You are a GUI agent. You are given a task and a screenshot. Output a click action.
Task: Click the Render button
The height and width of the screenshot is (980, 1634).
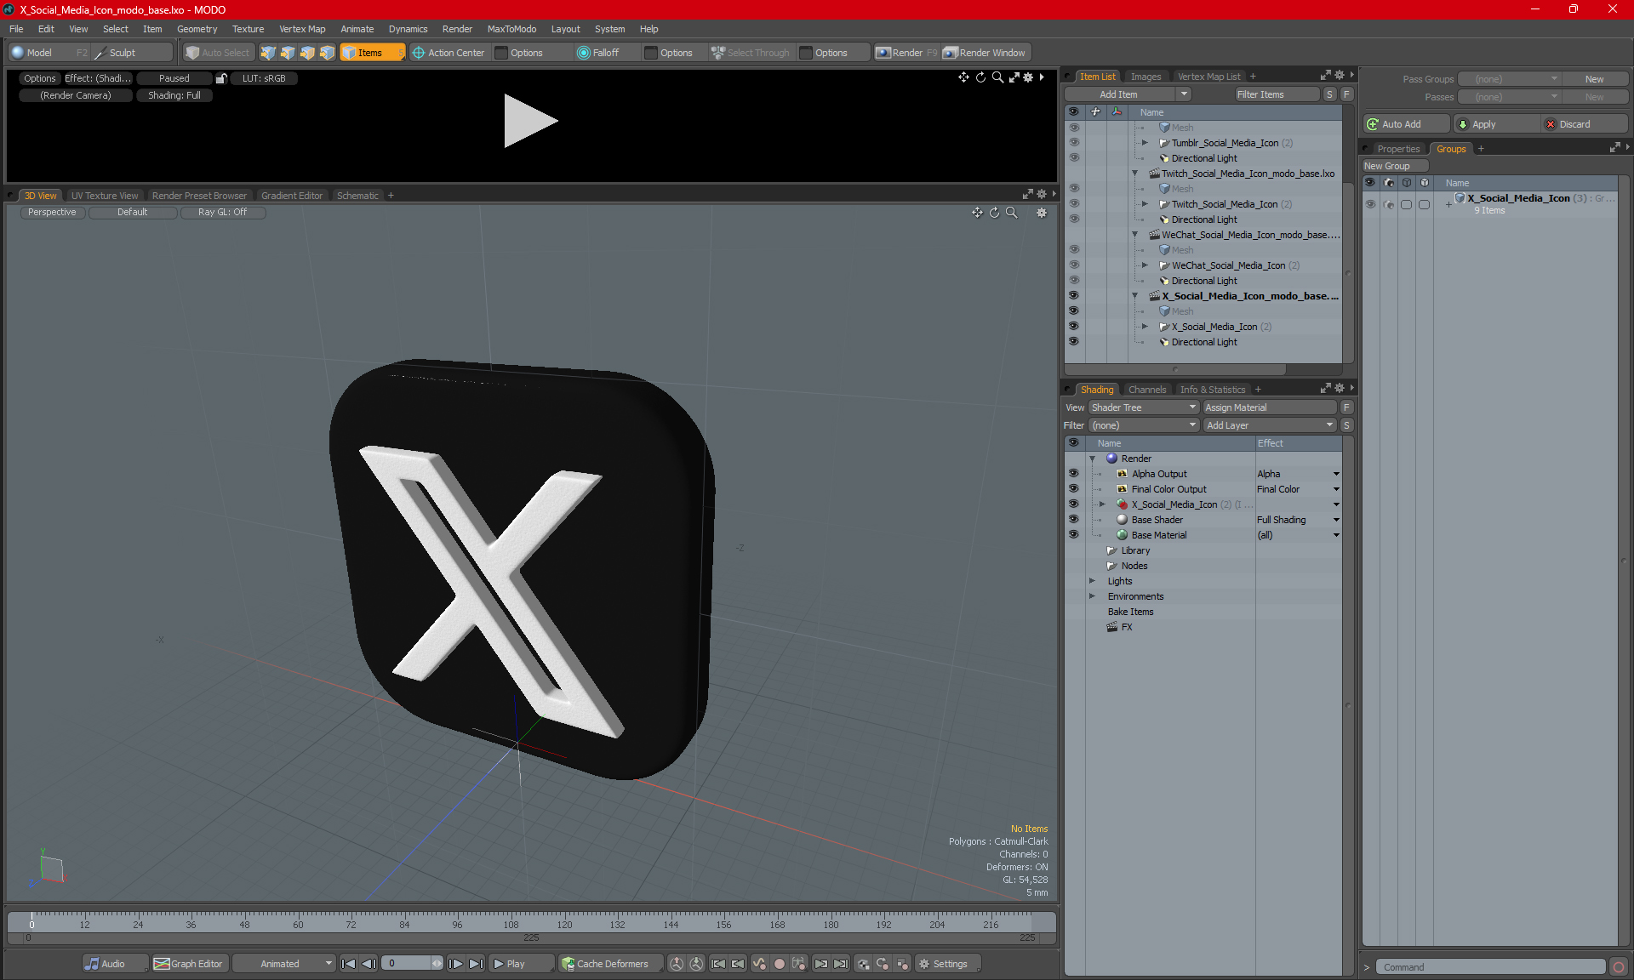tap(906, 53)
